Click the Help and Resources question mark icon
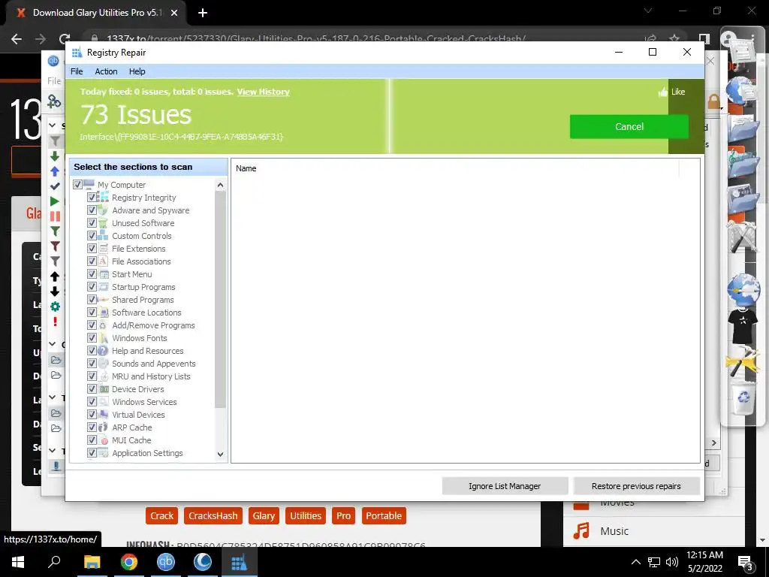 [x=103, y=350]
